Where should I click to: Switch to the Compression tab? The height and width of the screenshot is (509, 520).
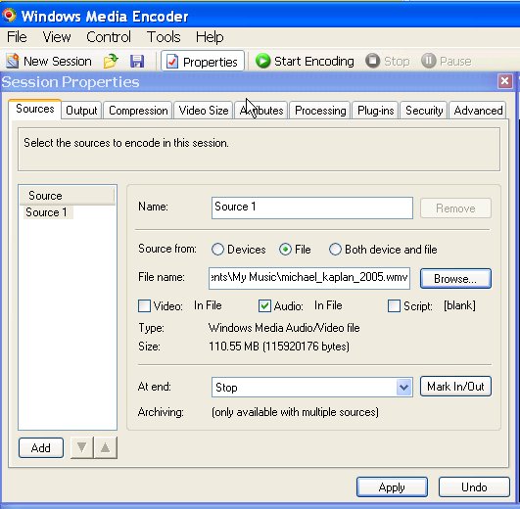pos(138,111)
